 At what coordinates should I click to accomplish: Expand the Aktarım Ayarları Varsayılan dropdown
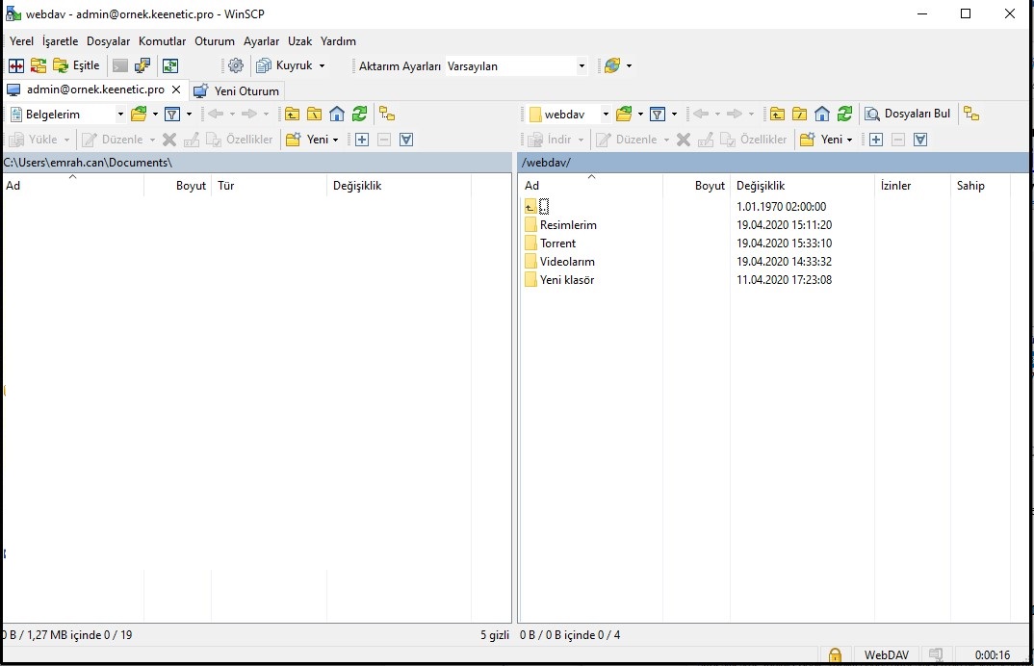582,66
